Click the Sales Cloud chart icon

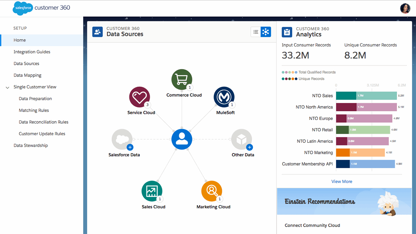pos(152,191)
